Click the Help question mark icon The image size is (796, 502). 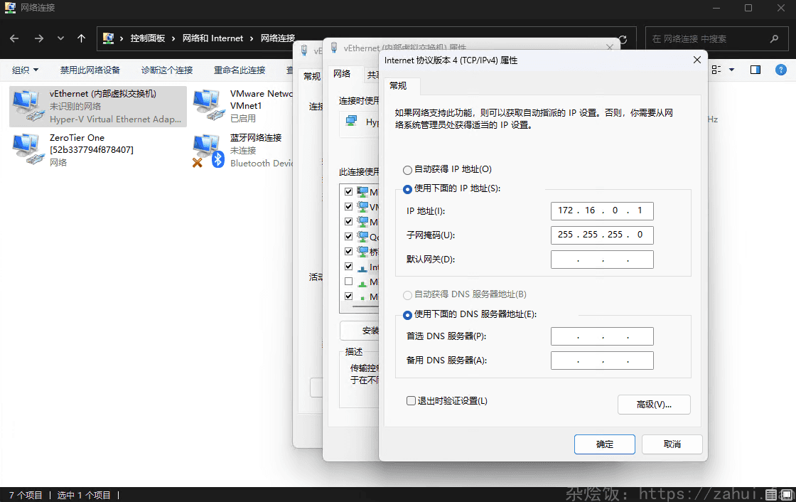click(x=781, y=70)
